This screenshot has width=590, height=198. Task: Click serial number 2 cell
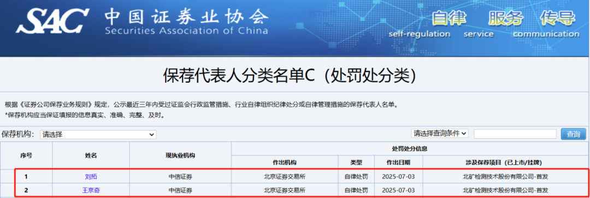pyautogui.click(x=26, y=190)
